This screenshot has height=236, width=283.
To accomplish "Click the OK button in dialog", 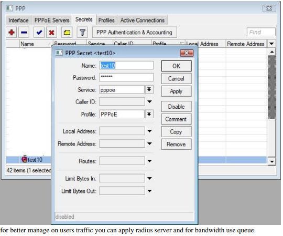I will pyautogui.click(x=176, y=66).
